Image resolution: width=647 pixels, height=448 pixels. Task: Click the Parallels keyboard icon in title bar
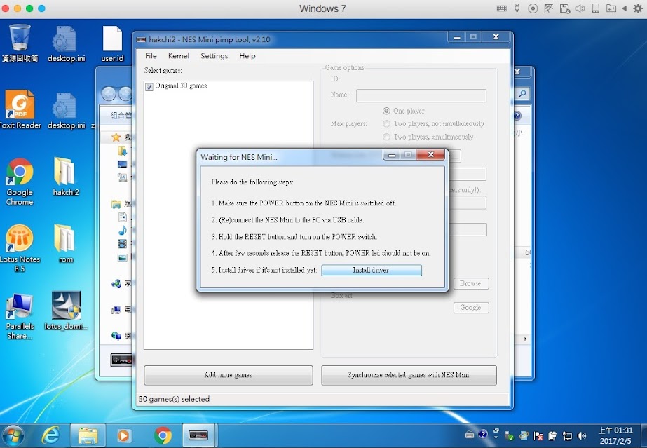click(501, 8)
